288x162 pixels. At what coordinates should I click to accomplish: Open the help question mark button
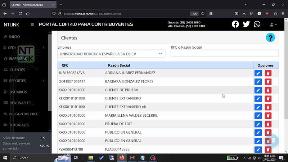point(270,38)
